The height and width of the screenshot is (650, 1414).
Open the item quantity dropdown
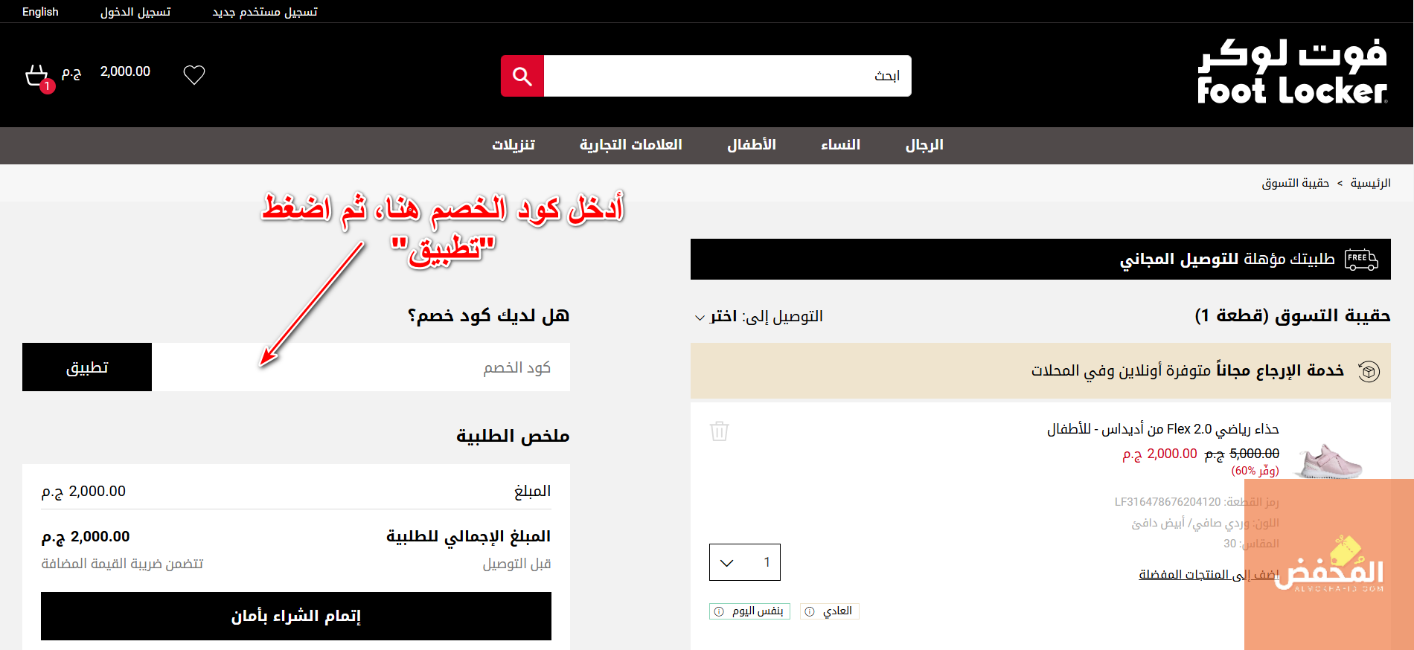click(x=744, y=562)
